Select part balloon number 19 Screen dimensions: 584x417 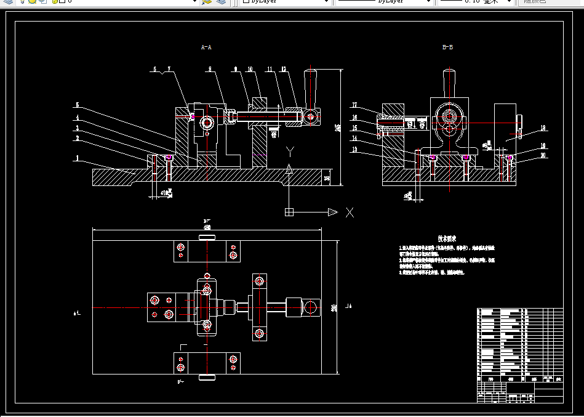coord(543,146)
